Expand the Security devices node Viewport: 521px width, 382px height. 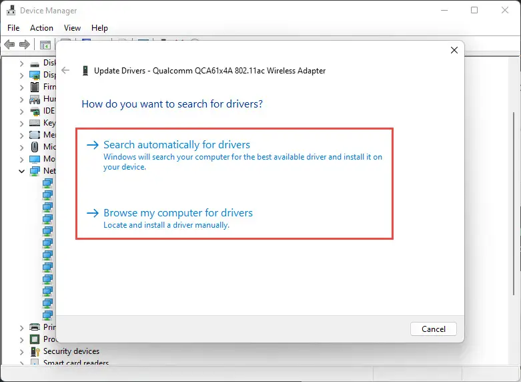point(21,352)
